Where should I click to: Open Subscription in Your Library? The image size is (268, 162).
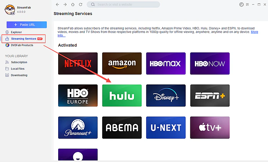(19, 62)
